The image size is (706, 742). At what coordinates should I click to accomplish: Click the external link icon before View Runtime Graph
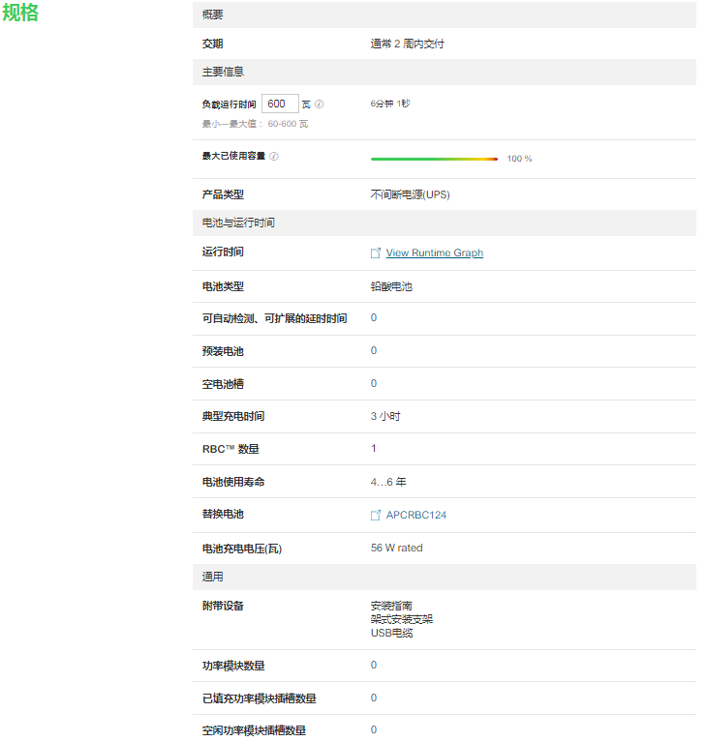[x=376, y=253]
